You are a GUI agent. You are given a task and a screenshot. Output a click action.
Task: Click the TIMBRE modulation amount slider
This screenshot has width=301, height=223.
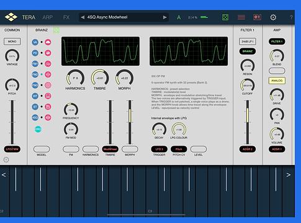coord(110,122)
